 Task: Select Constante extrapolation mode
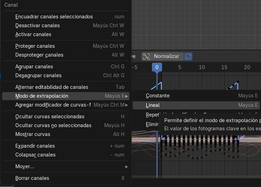click(196, 96)
